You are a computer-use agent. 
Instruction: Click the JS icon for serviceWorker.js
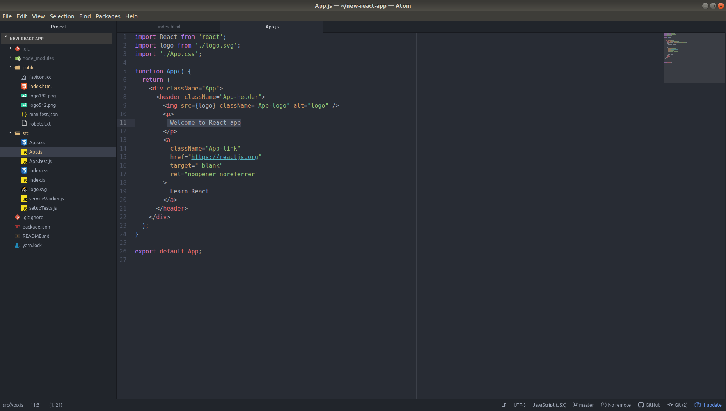24,198
